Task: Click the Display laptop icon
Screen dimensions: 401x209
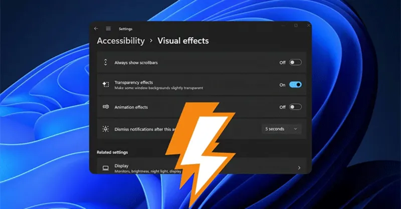Action: (x=106, y=168)
